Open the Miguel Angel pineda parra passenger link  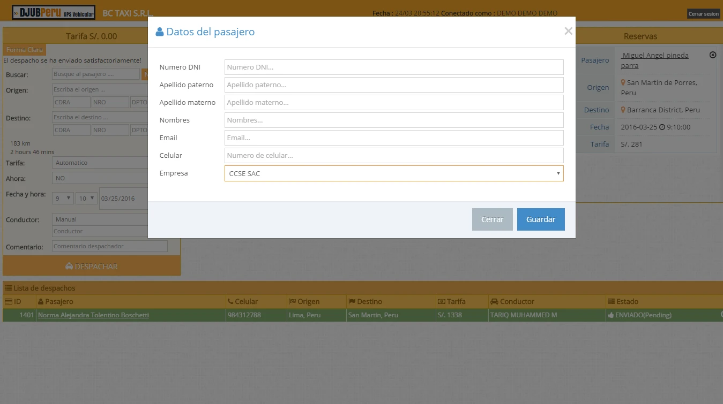[x=654, y=60]
